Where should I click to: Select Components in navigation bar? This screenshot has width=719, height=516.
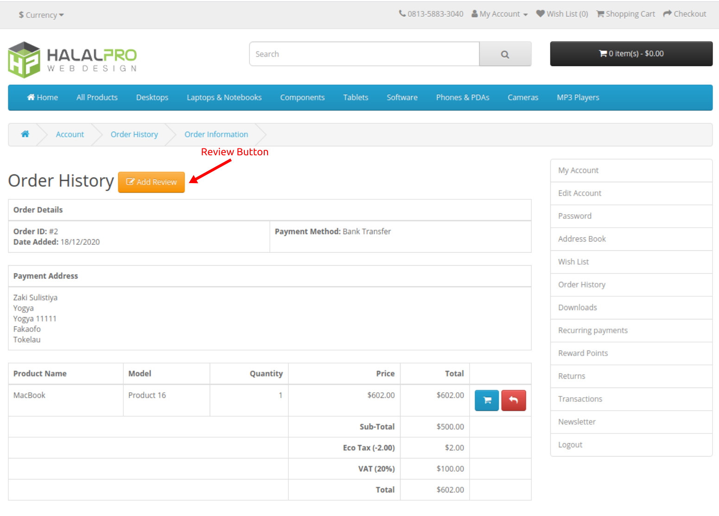pyautogui.click(x=302, y=97)
